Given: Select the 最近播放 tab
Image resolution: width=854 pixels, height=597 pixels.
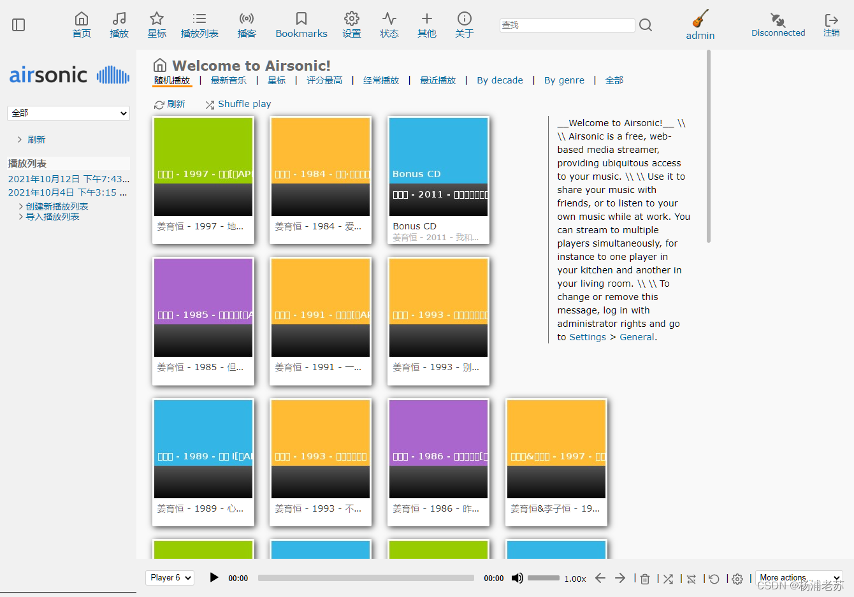Looking at the screenshot, I should [438, 80].
